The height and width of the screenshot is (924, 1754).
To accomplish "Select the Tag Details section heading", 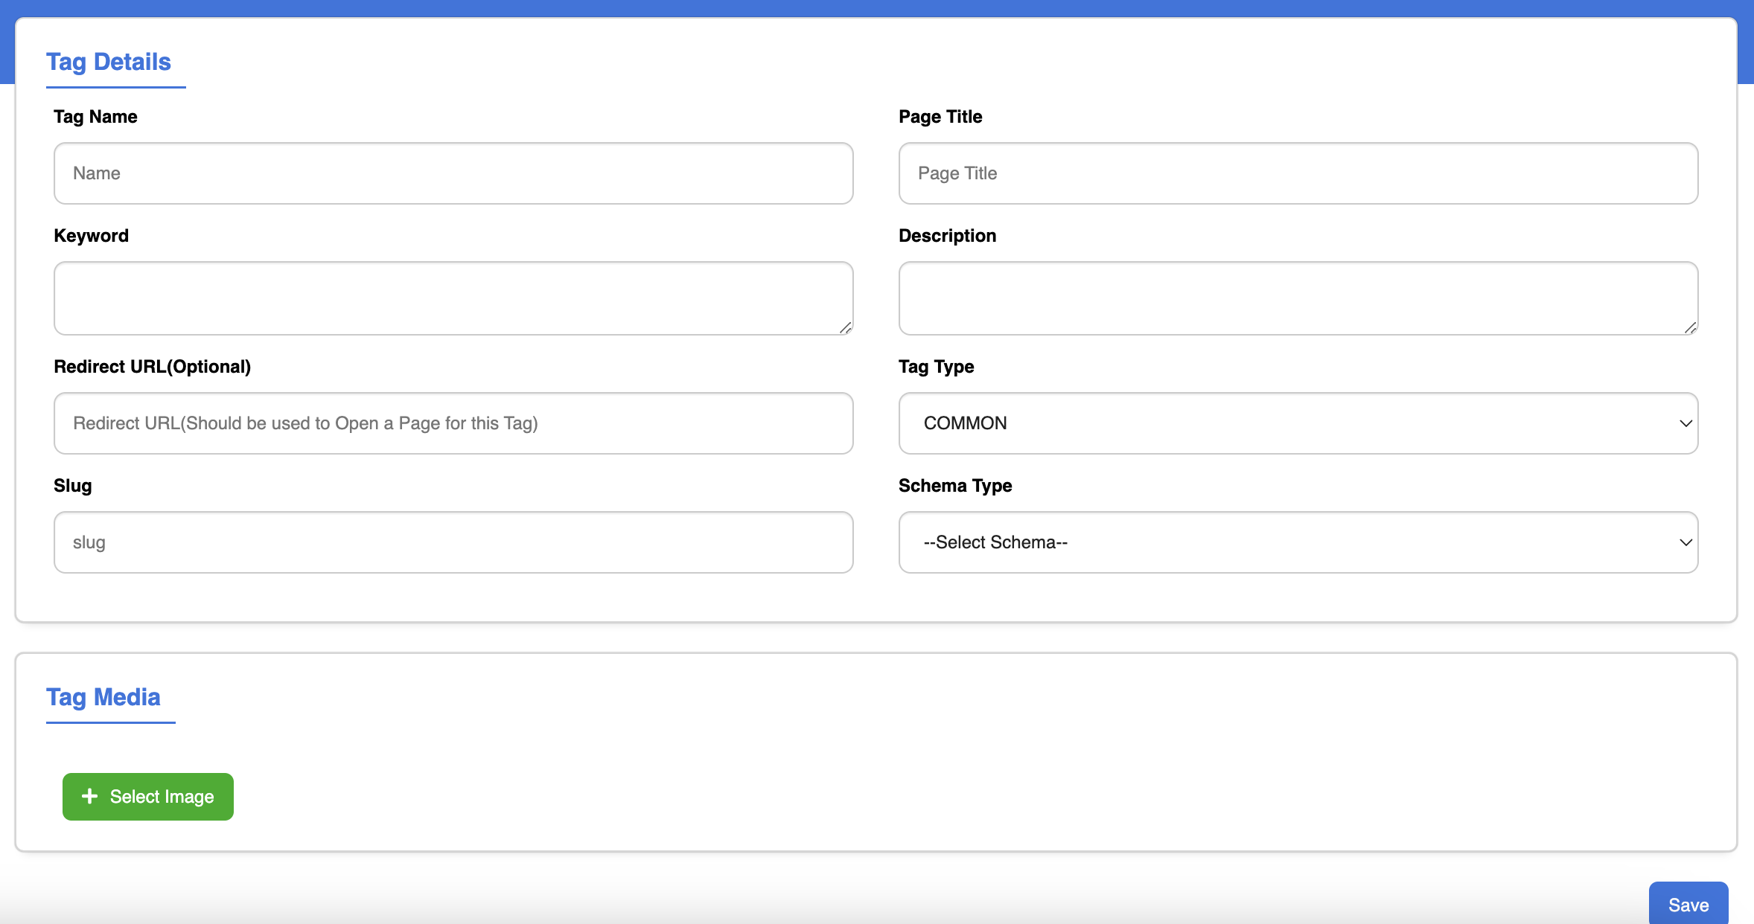I will pos(109,62).
